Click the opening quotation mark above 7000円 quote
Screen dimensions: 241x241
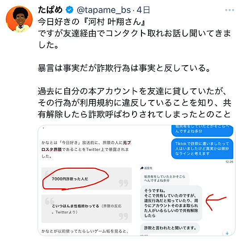point(50,174)
